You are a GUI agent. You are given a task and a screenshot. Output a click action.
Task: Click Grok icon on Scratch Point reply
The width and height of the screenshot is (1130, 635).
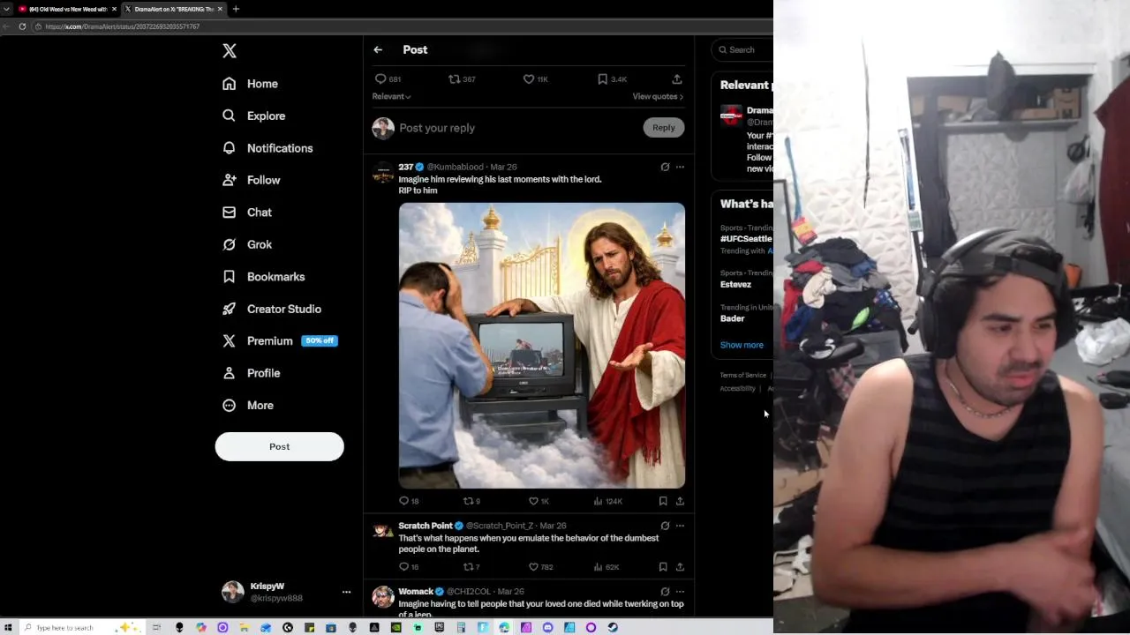click(x=665, y=526)
